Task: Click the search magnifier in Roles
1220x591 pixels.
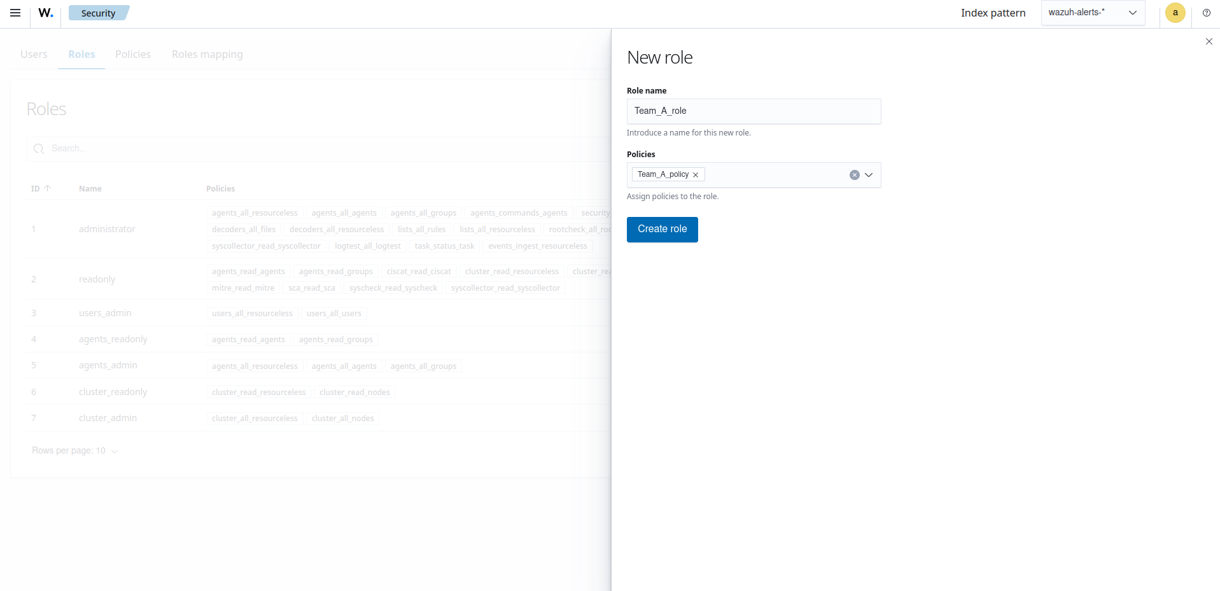Action: pyautogui.click(x=39, y=149)
